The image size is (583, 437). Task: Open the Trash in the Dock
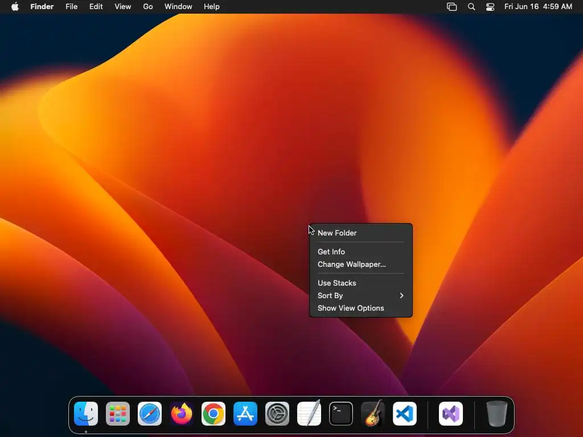[496, 414]
